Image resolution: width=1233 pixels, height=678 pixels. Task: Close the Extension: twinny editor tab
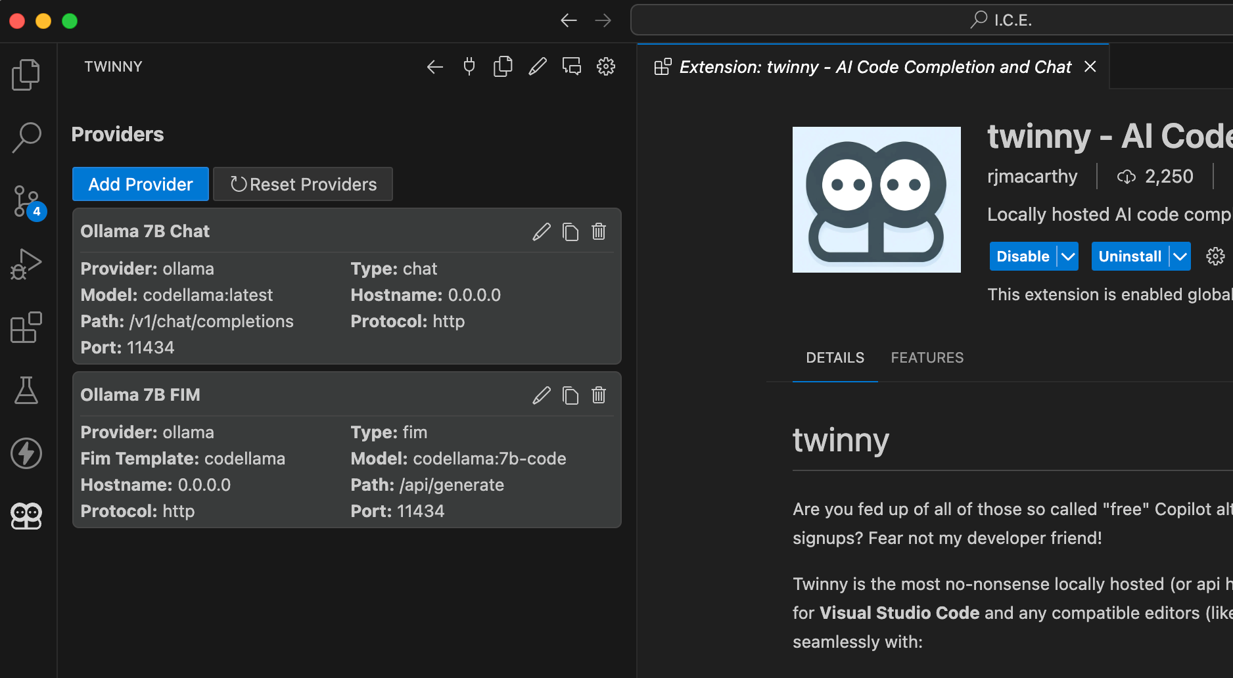[1090, 66]
